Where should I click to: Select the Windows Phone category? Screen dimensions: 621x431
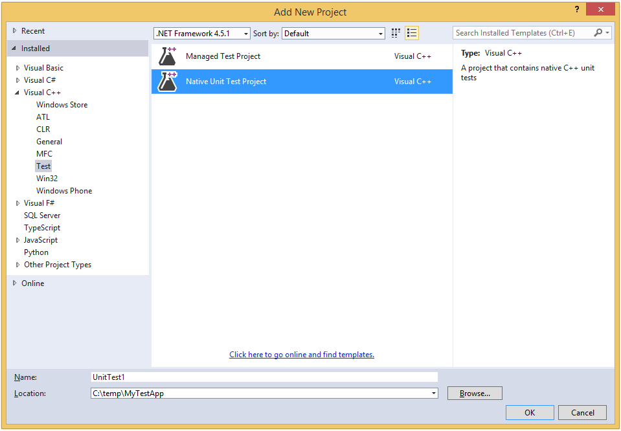click(64, 191)
